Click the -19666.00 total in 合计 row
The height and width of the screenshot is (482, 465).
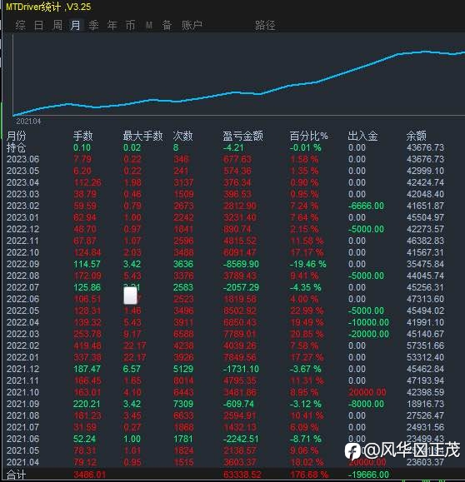pos(368,475)
